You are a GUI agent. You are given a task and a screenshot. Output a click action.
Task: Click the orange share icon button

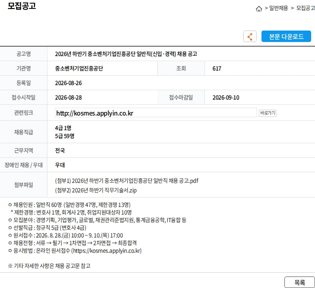[x=250, y=36]
